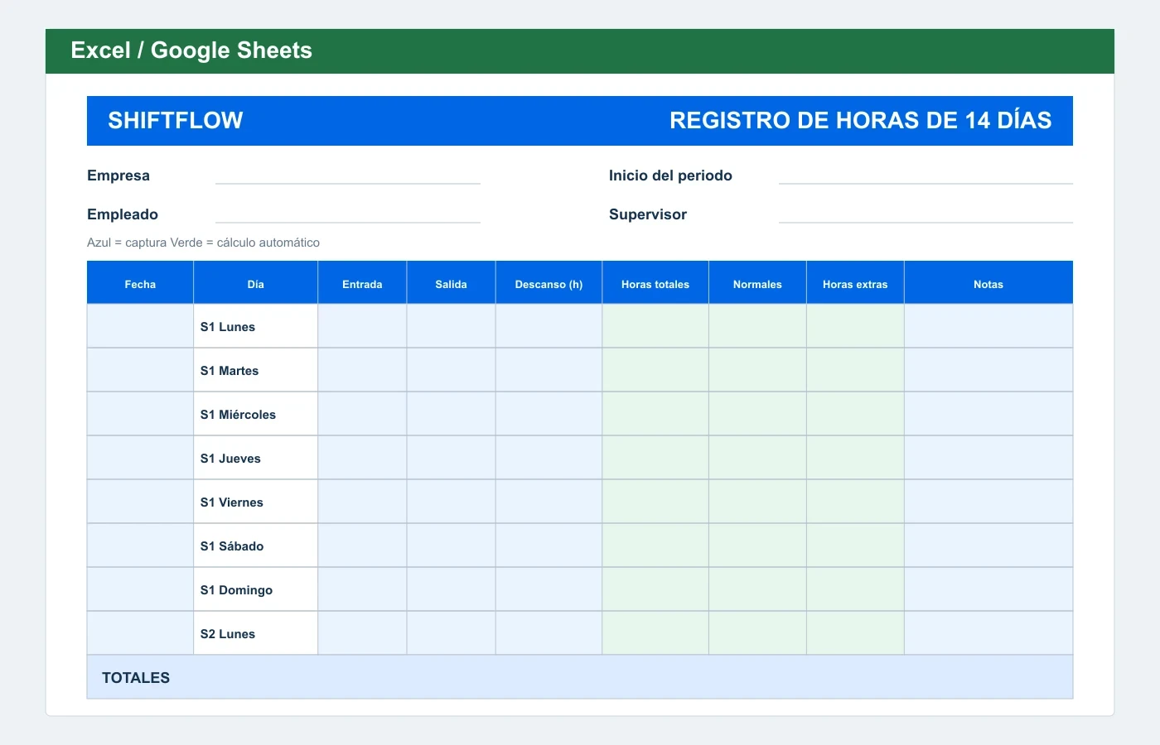This screenshot has width=1160, height=745.
Task: Click the Supervisor label
Action: coord(648,214)
